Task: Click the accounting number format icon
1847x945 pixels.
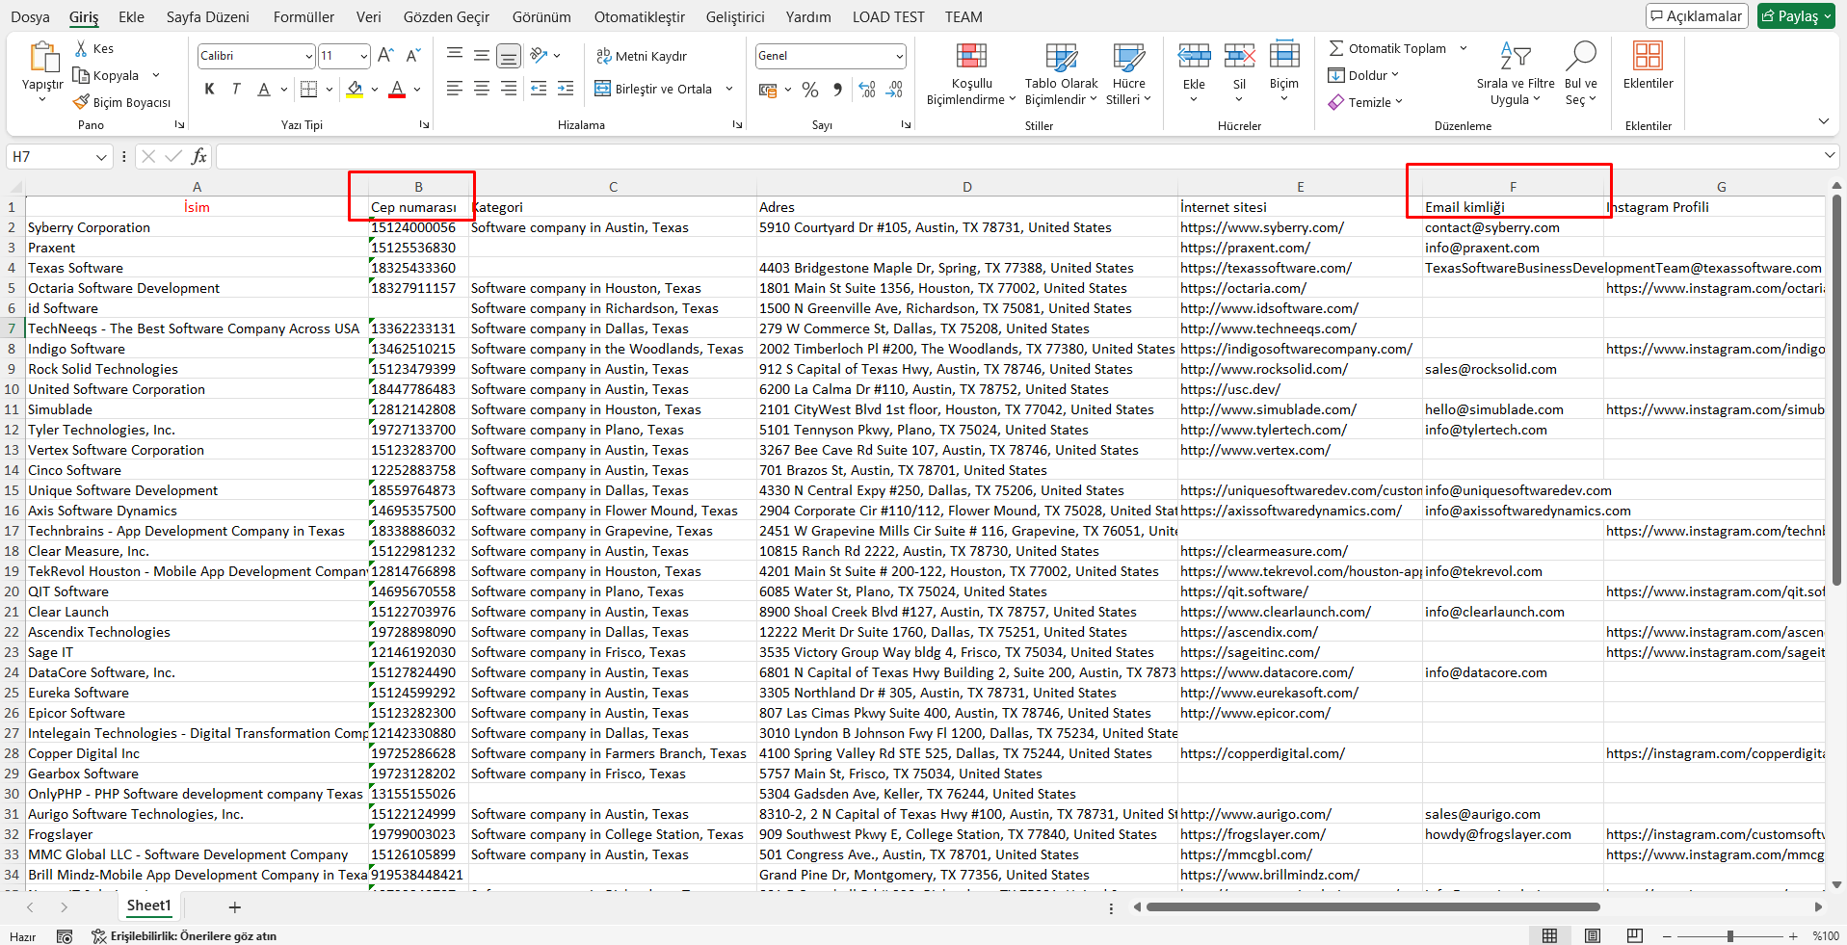Action: tap(768, 90)
